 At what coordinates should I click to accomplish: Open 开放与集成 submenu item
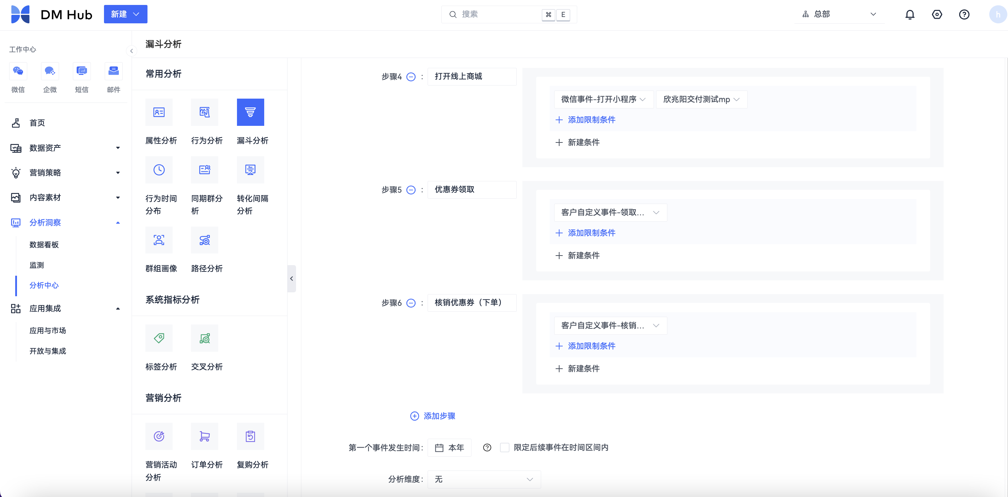tap(47, 351)
